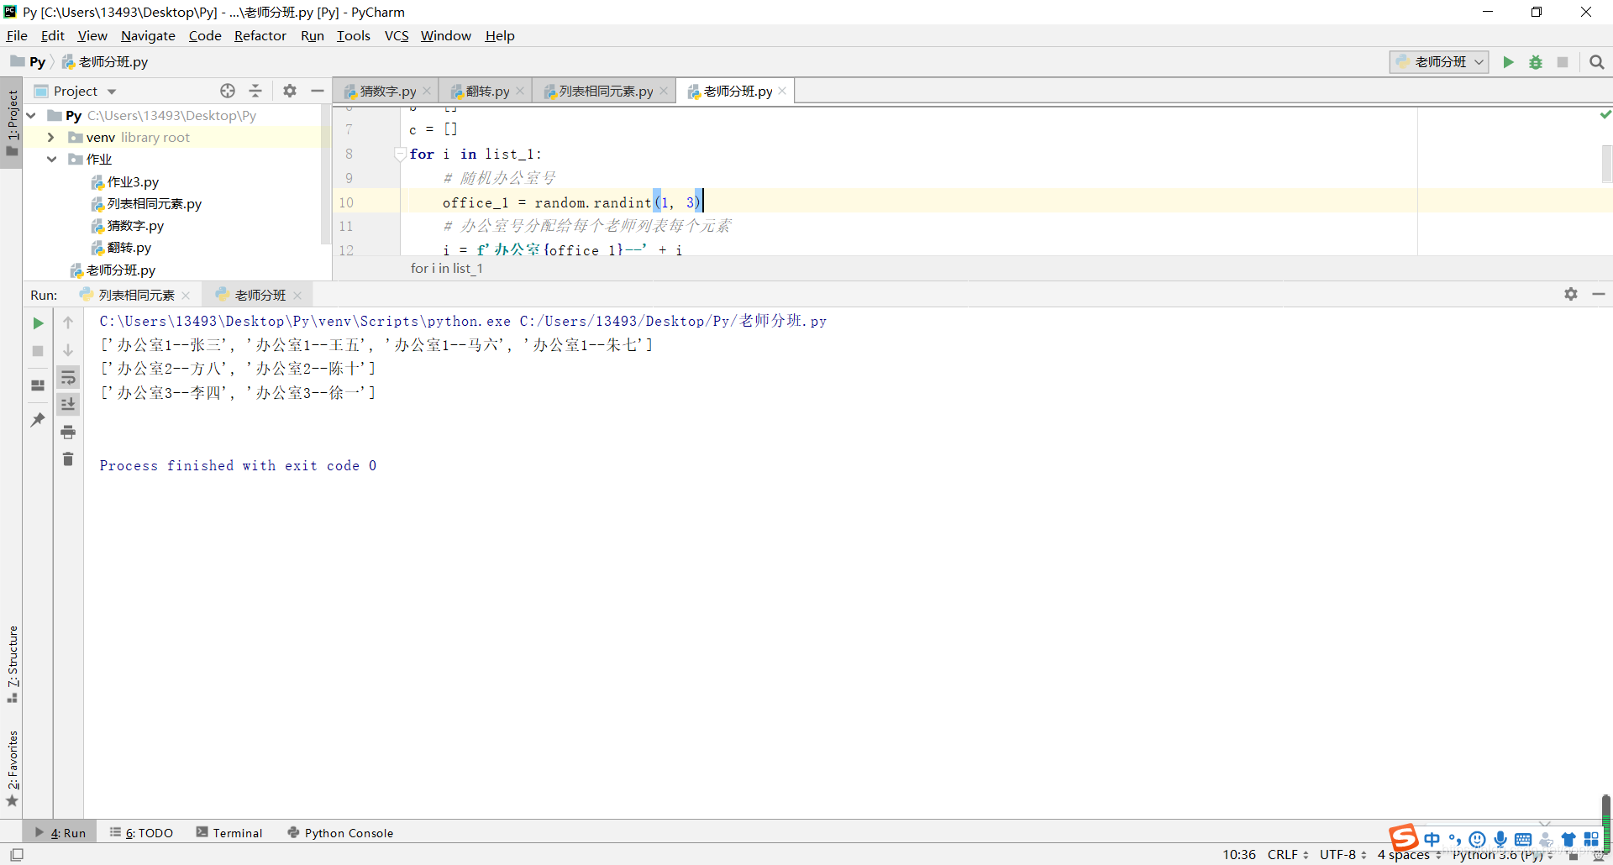Click the Sogou input method S icon
Image resolution: width=1613 pixels, height=865 pixels.
[x=1404, y=837]
